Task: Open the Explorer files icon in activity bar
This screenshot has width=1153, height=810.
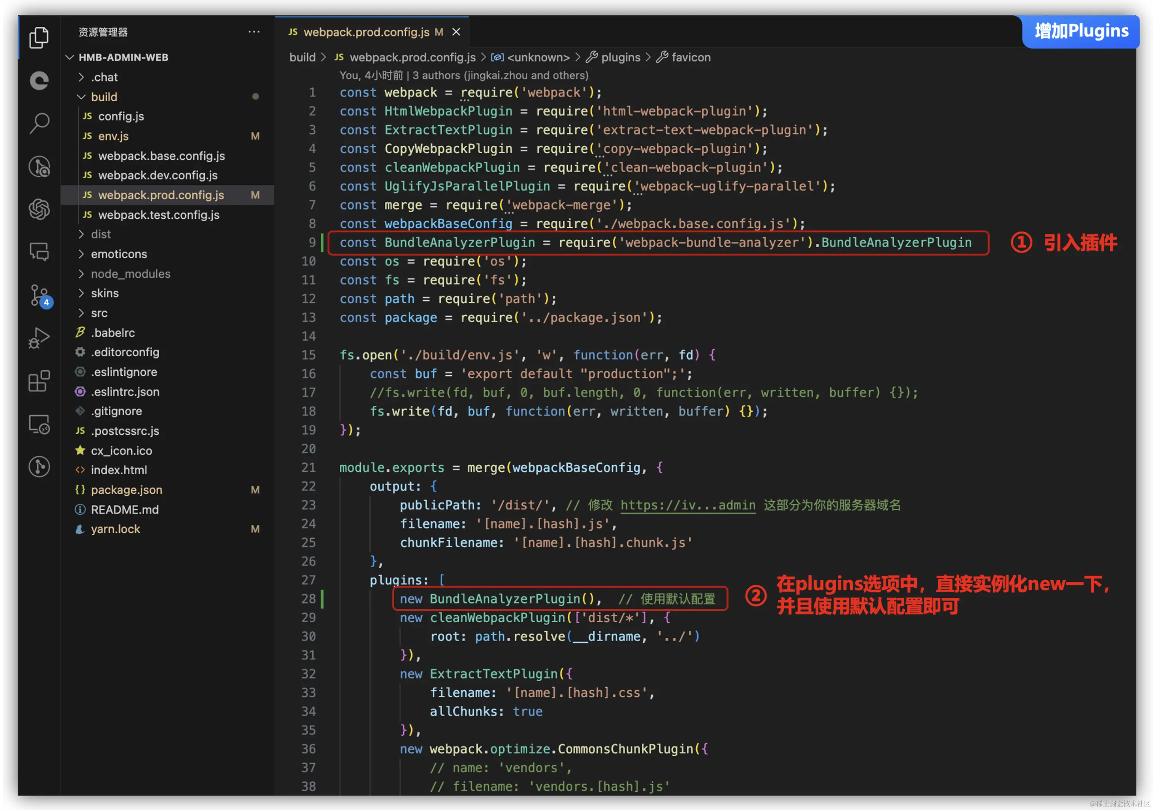Action: coord(39,38)
